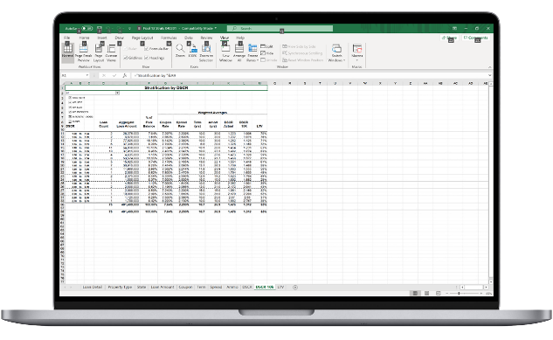The height and width of the screenshot is (340, 553).
Task: Toggle the AutoSave switch
Action: (87, 28)
